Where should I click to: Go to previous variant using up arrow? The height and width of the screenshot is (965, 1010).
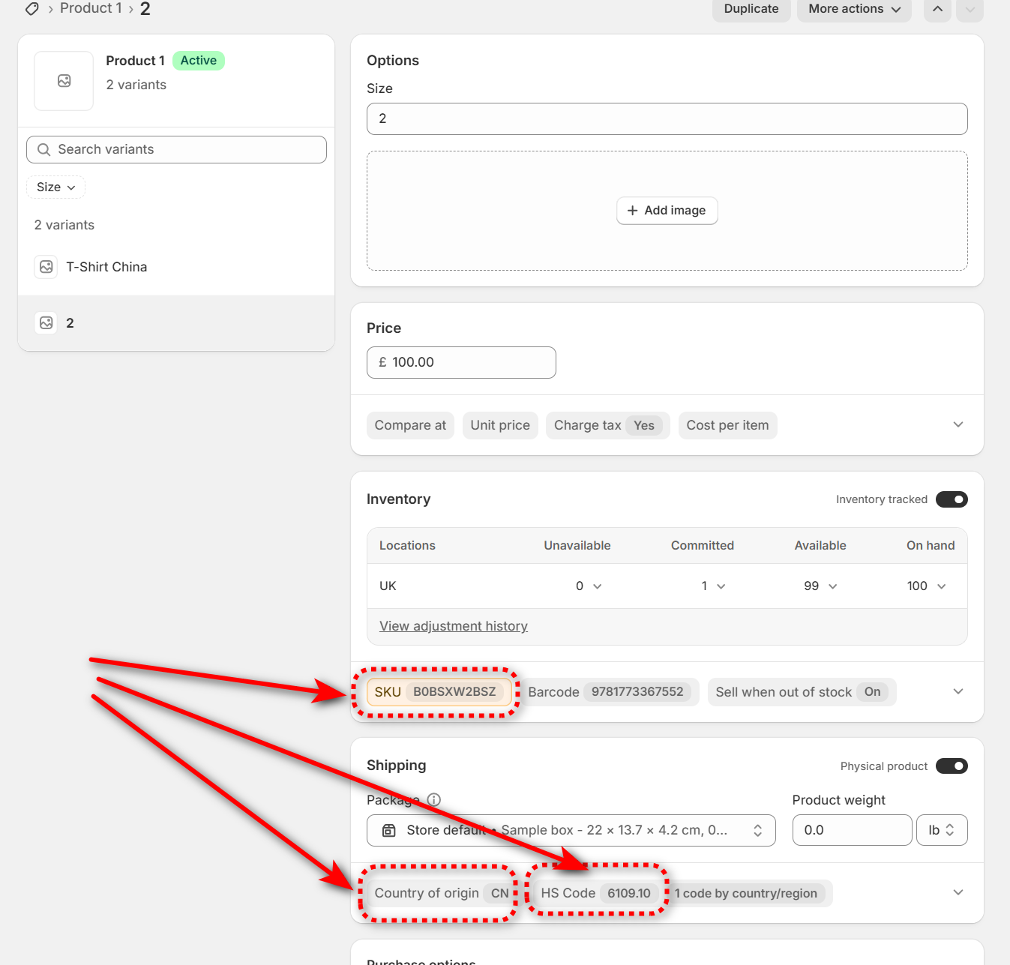coord(937,9)
